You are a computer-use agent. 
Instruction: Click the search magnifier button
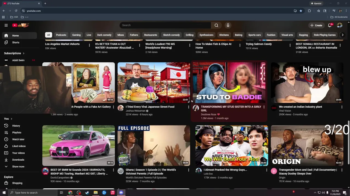tap(216, 25)
